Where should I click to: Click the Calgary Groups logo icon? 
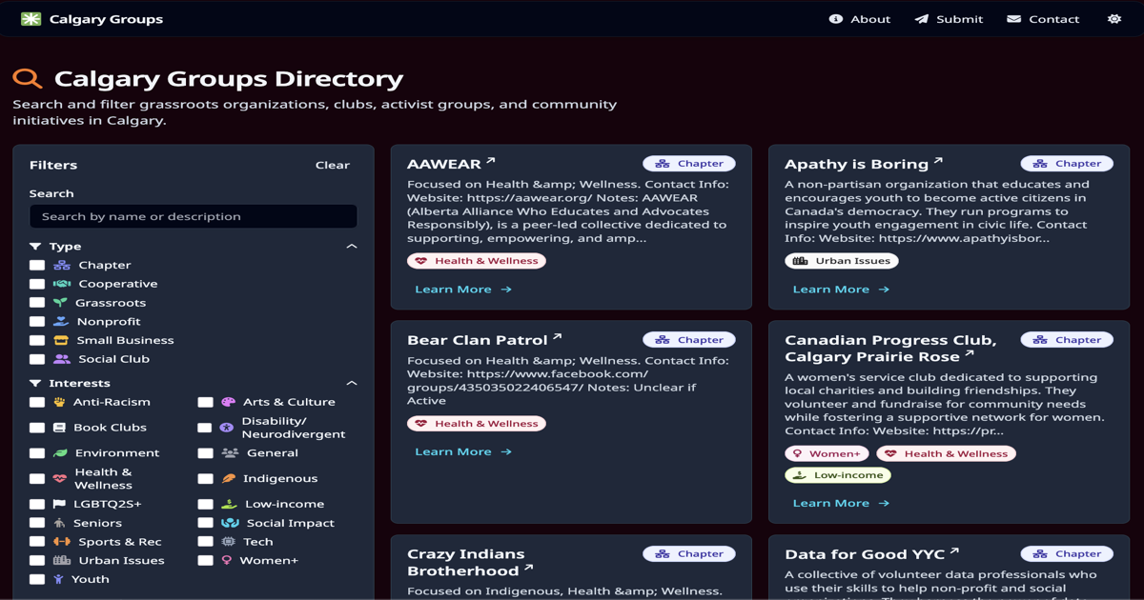pyautogui.click(x=31, y=19)
